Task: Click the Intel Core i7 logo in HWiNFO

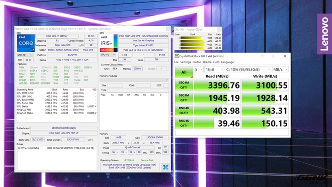Action: point(26,43)
